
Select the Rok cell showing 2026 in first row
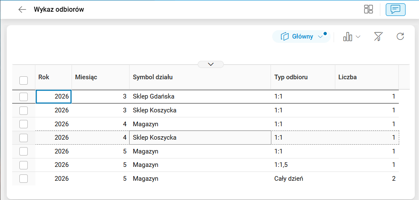point(53,97)
